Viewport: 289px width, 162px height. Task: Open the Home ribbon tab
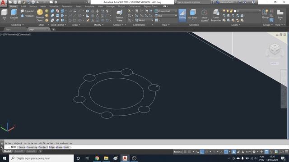pos(13,6)
